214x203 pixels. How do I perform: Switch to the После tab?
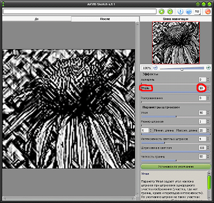105,19
